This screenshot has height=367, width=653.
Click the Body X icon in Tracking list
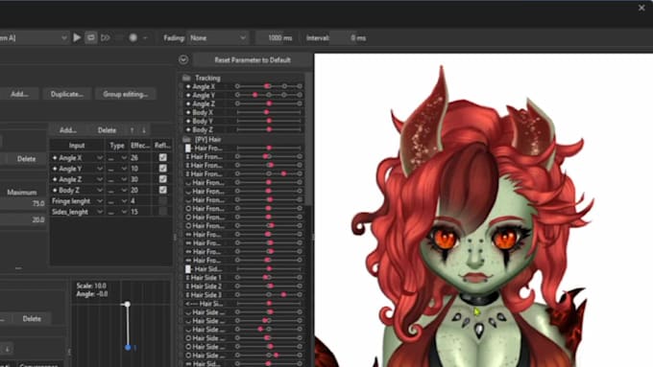click(188, 113)
